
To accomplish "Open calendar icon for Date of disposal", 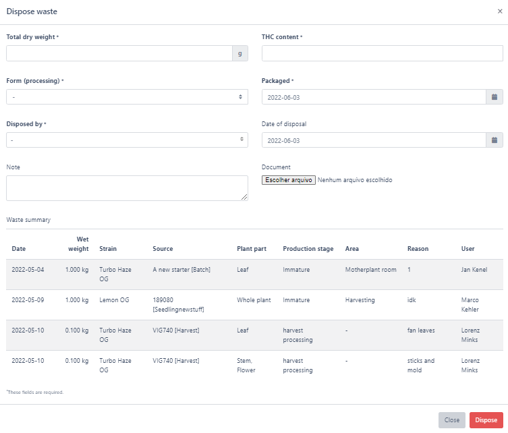I will click(x=494, y=140).
